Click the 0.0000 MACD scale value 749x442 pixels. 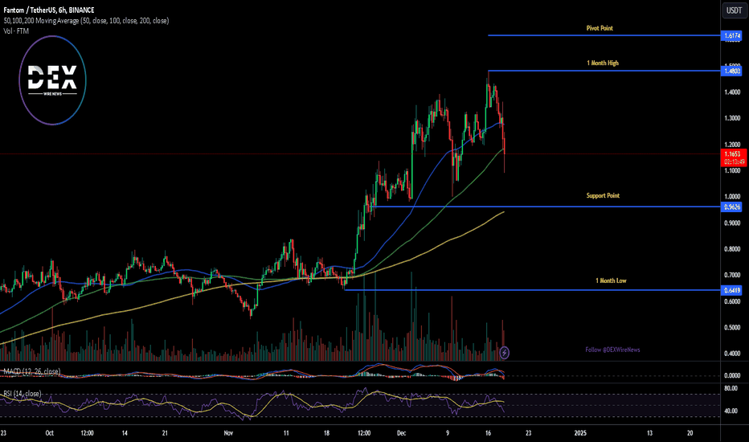[x=732, y=375]
